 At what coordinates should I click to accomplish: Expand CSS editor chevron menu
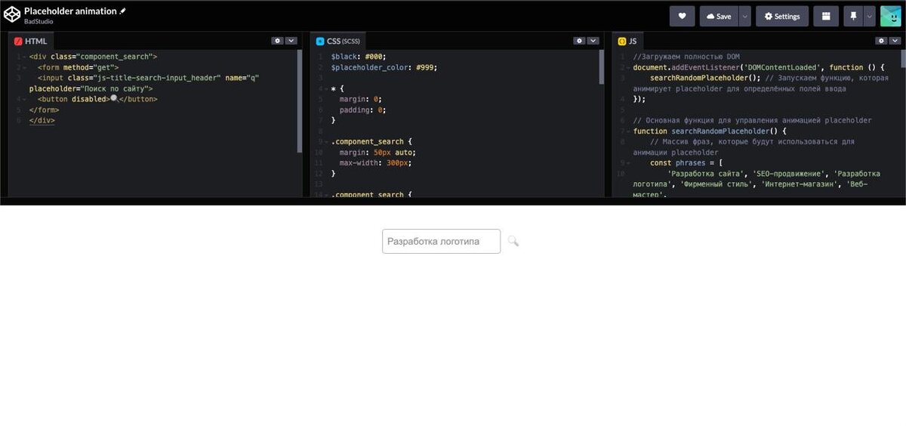(x=593, y=41)
